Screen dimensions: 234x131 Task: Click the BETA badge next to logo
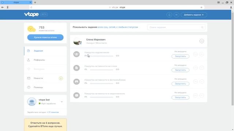click(44, 15)
